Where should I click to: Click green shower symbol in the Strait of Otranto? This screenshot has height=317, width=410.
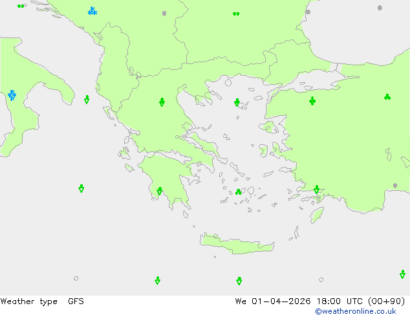click(87, 100)
